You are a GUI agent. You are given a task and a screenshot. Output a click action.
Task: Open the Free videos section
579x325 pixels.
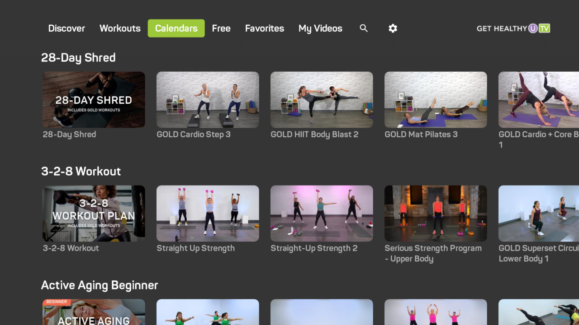[x=221, y=28]
